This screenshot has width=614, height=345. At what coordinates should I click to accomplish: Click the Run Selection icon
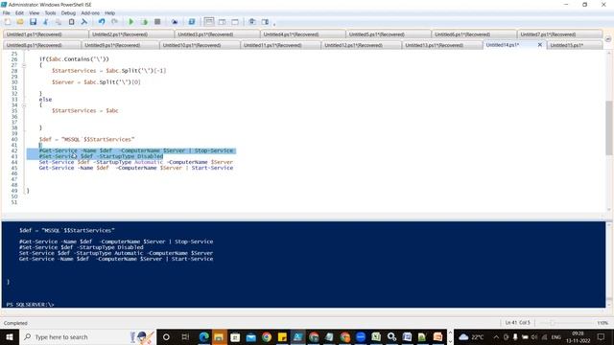(144, 22)
